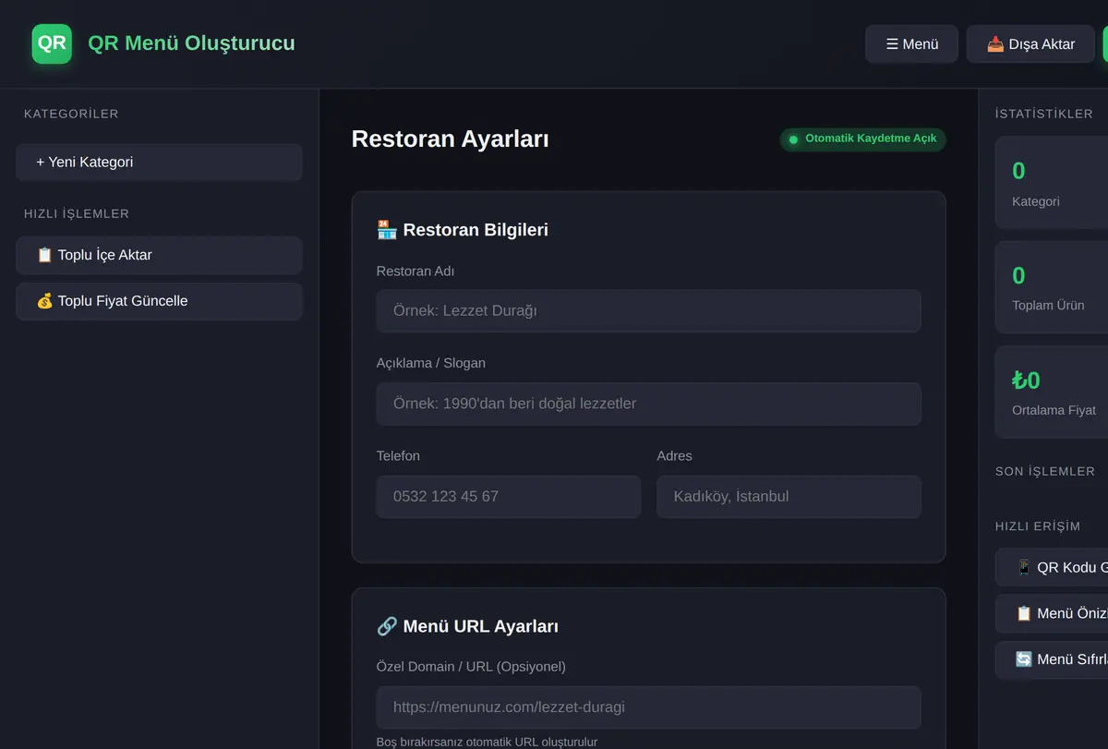Image resolution: width=1108 pixels, height=749 pixels.
Task: Click the Adres input field
Action: pos(789,497)
